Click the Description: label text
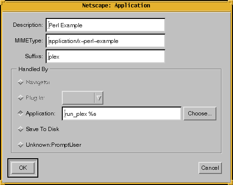The height and width of the screenshot is (185, 233). click(x=28, y=25)
